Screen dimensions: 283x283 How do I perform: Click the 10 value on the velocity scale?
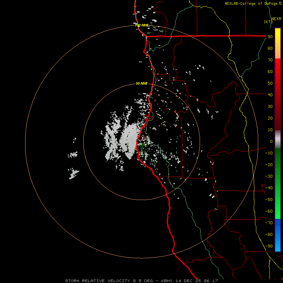click(270, 130)
